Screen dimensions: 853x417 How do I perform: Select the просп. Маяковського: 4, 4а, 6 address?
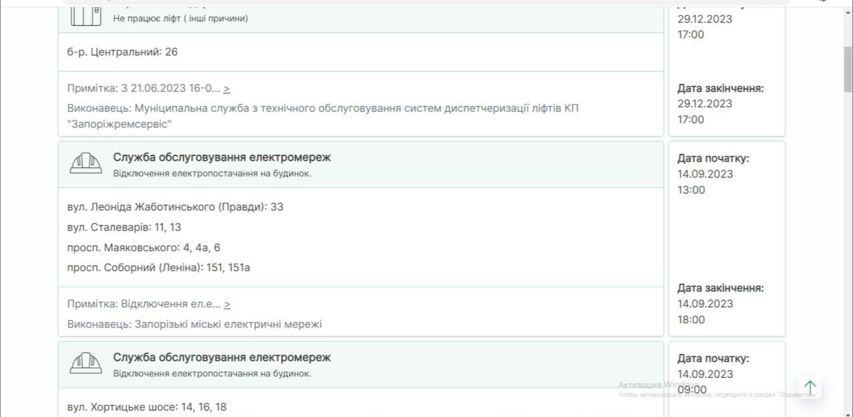coord(144,247)
